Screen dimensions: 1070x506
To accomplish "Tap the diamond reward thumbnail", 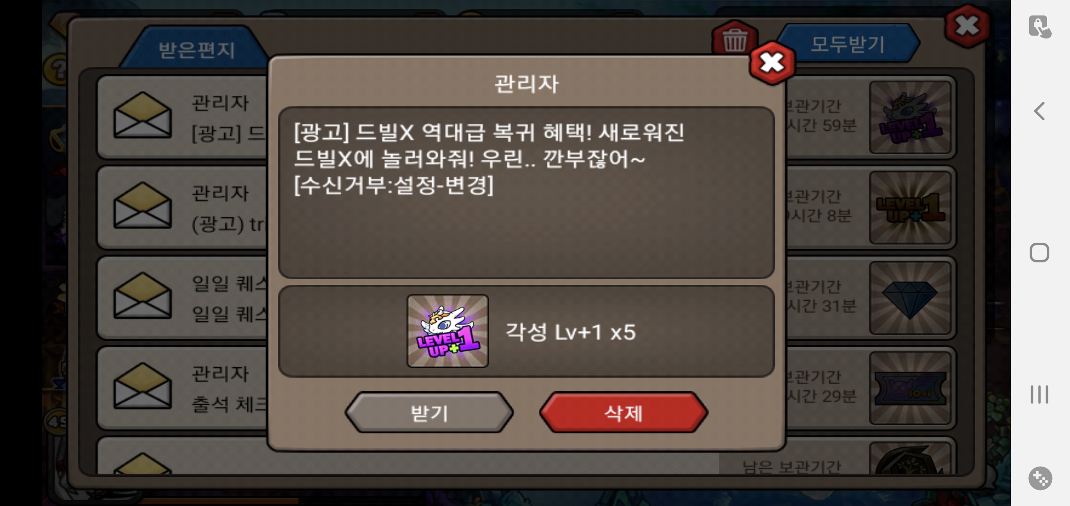I will tap(910, 298).
